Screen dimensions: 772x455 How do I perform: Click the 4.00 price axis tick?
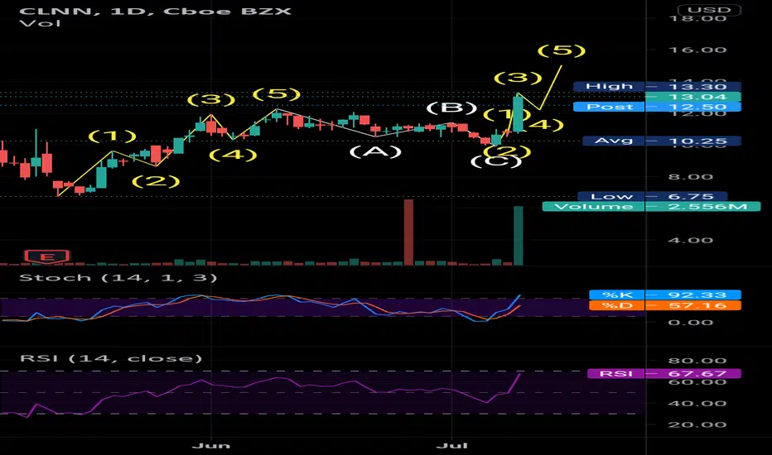(690, 241)
